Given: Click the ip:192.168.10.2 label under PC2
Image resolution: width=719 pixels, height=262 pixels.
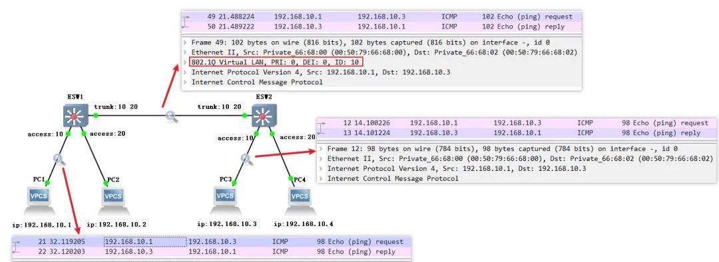Looking at the screenshot, I should pyautogui.click(x=117, y=225).
